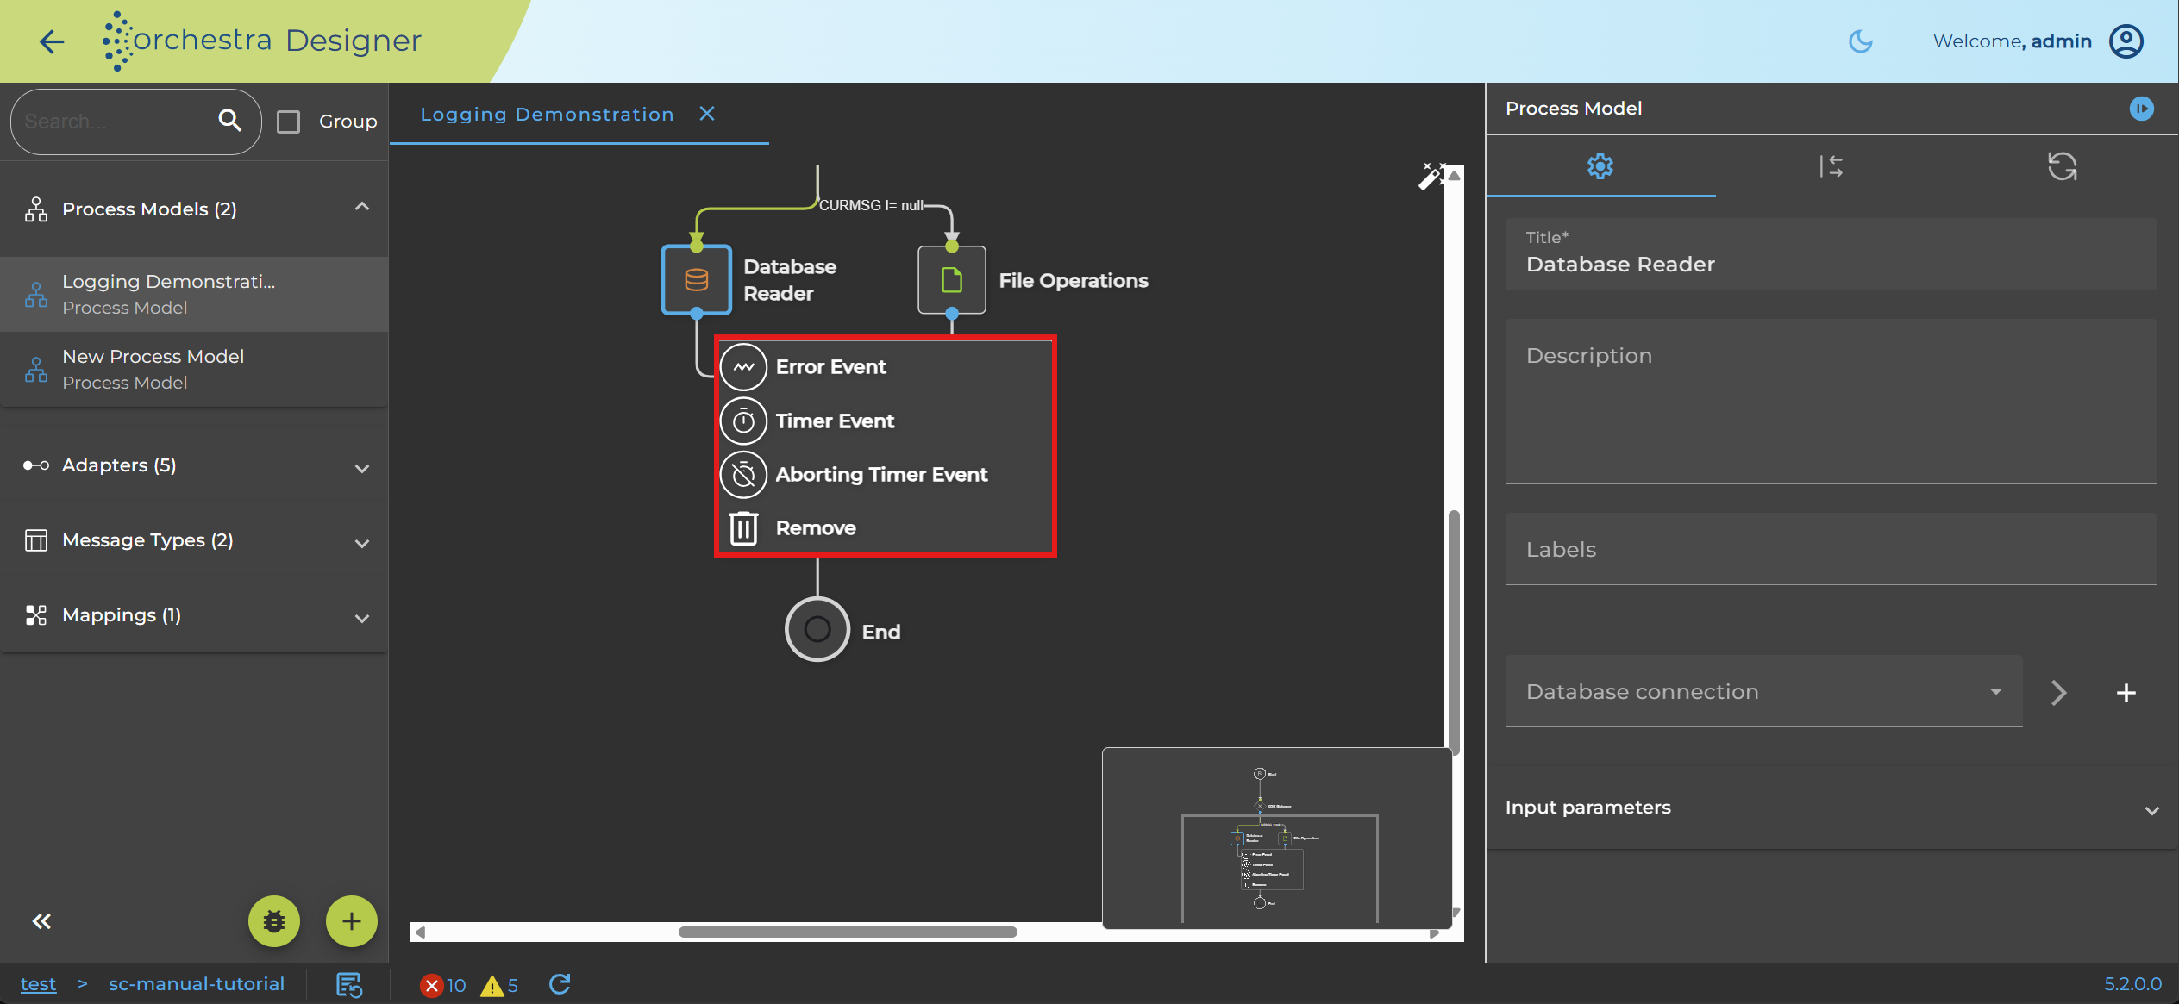Click the canvas scroll left arrow
2179x1004 pixels.
click(x=421, y=932)
